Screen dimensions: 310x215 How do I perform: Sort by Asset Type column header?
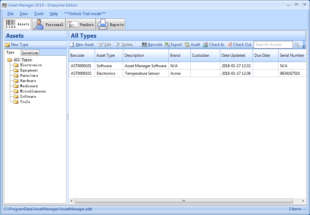[x=109, y=55]
